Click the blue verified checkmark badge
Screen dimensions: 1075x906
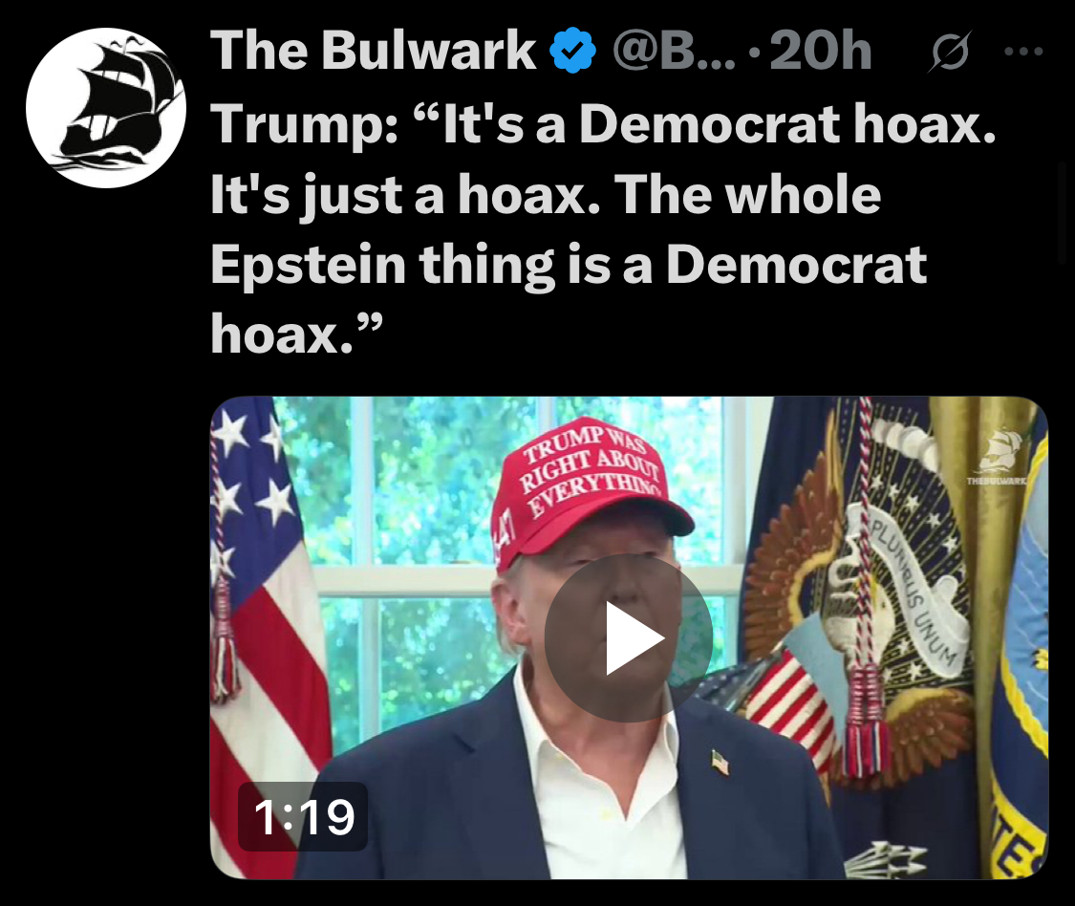click(x=573, y=50)
